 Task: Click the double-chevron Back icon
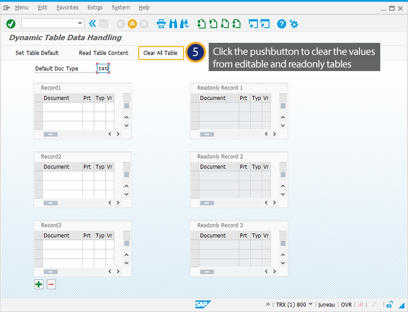click(x=93, y=24)
